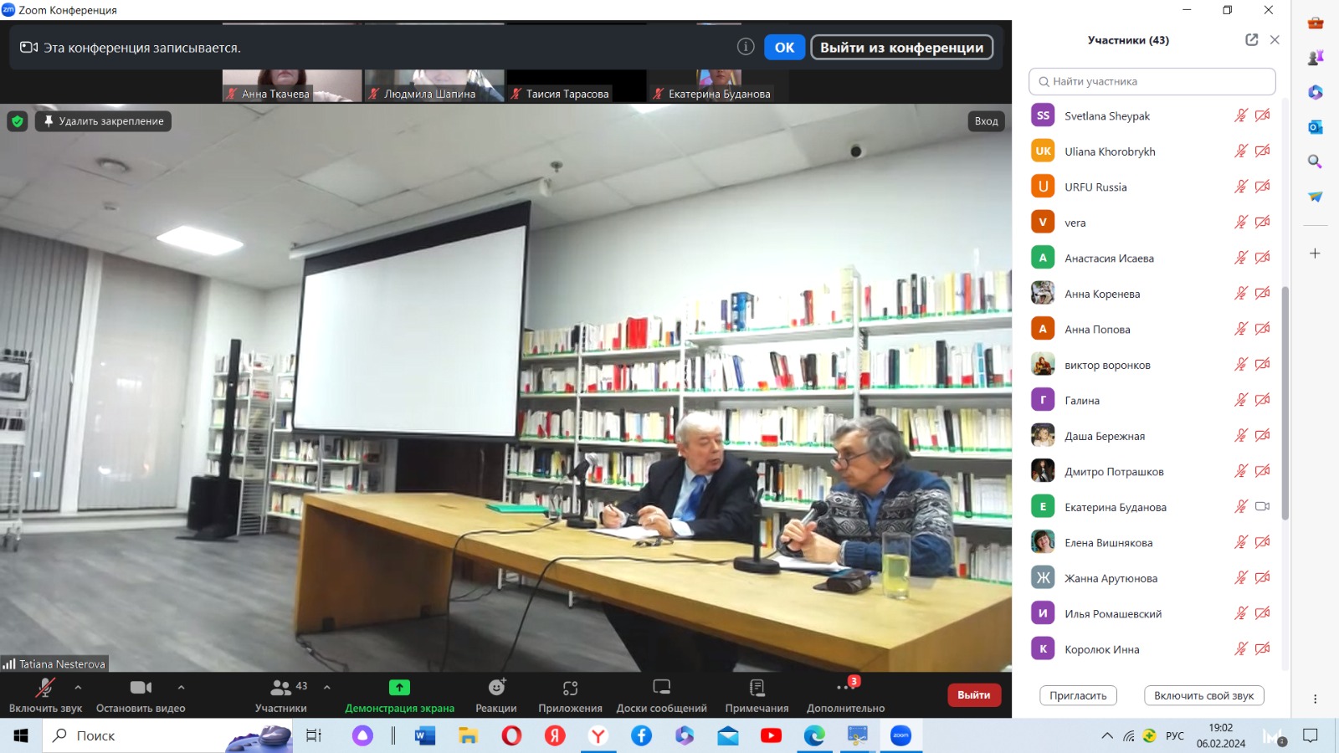Open Word from taskbar
1339x753 pixels.
[x=425, y=735]
